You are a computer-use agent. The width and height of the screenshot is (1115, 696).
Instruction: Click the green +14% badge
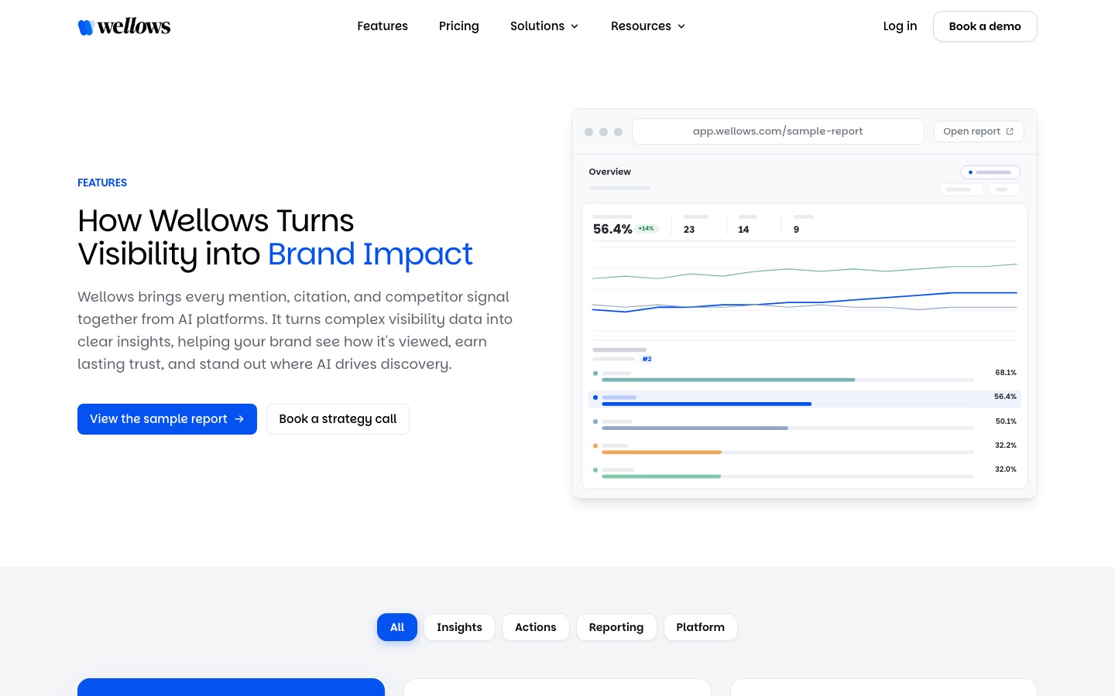(647, 229)
